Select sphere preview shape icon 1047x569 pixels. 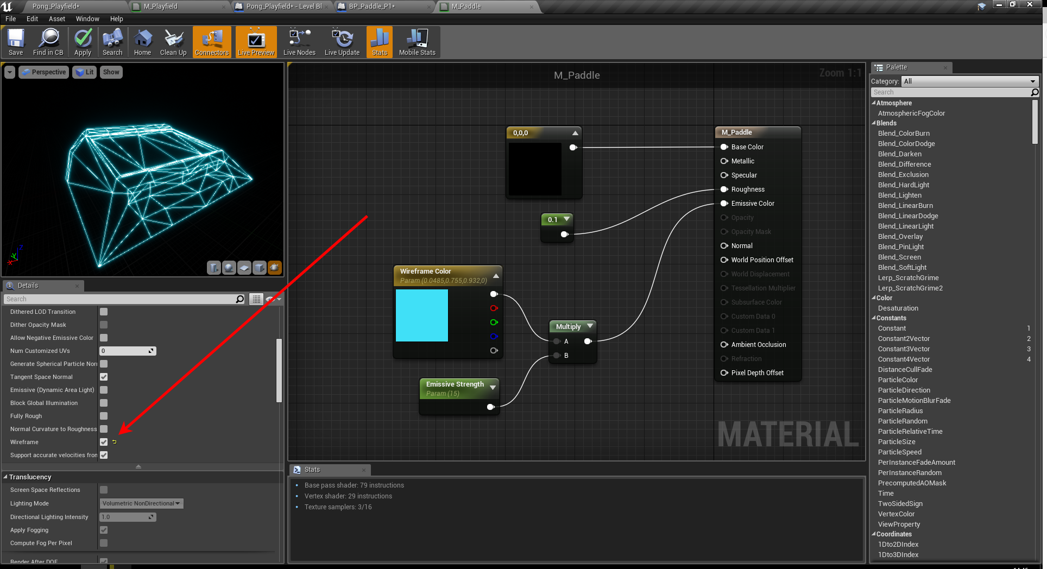(229, 268)
